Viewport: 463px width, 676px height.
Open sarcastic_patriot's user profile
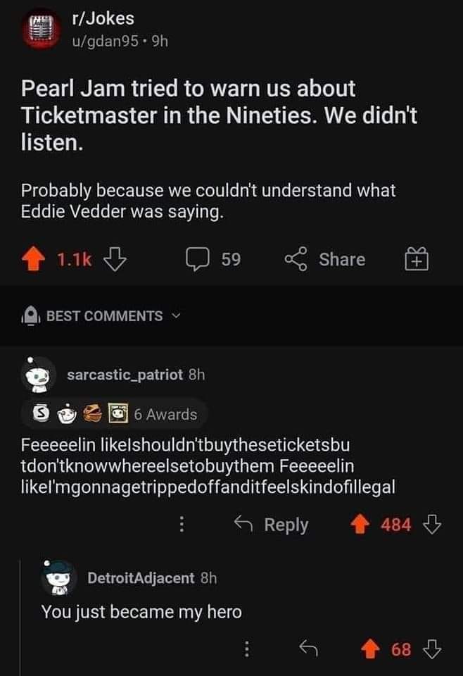point(125,375)
